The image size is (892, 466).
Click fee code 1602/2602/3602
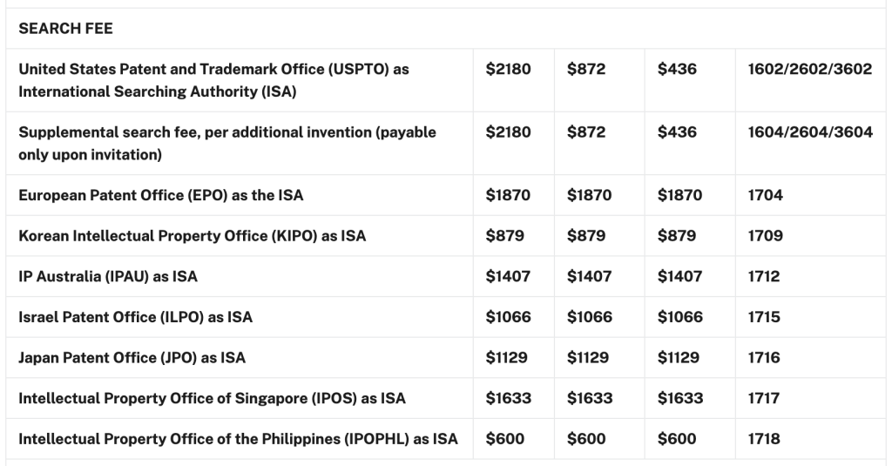pos(809,69)
